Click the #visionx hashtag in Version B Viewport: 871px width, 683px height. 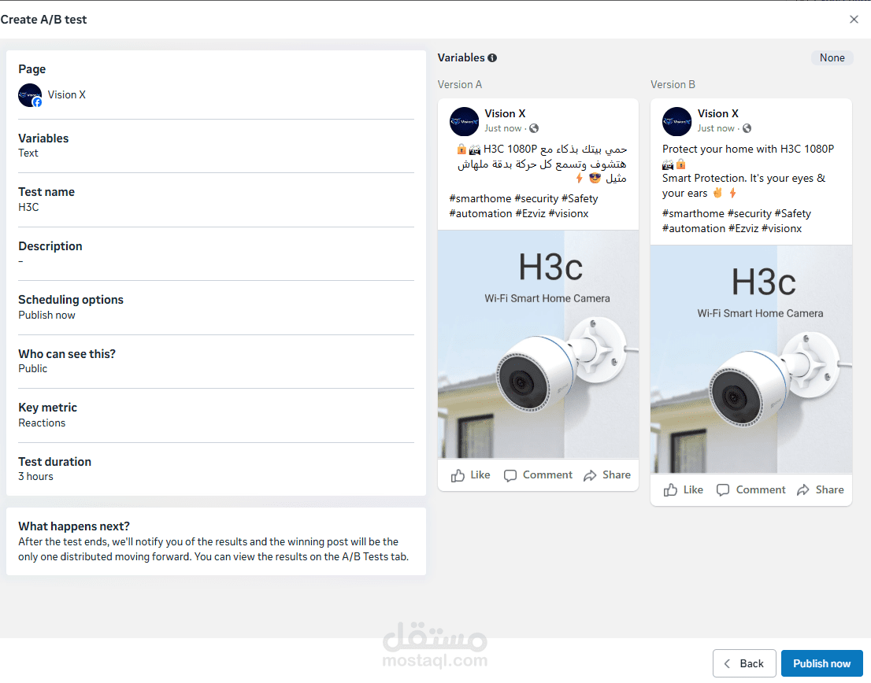coord(781,229)
